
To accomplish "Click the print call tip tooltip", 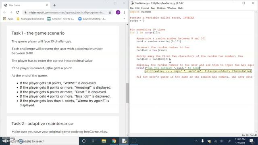I will click(198, 71).
